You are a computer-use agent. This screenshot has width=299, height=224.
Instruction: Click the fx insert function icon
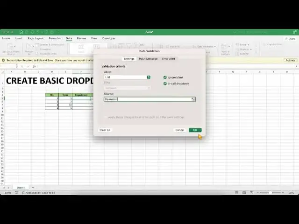click(34, 66)
